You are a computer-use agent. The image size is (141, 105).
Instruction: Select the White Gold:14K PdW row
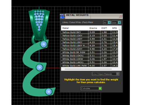(x=90, y=66)
